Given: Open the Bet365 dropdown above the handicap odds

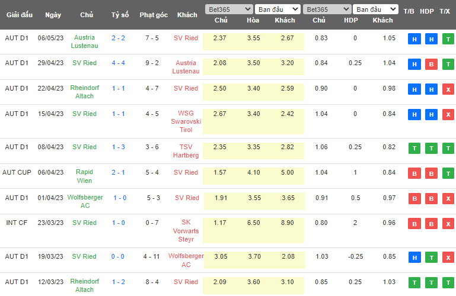Looking at the screenshot, I should pos(326,9).
